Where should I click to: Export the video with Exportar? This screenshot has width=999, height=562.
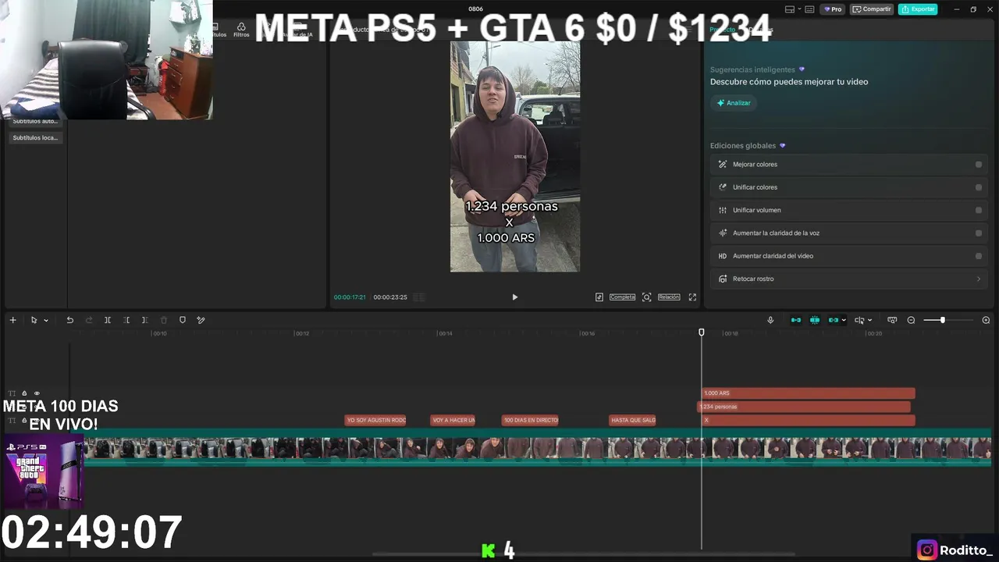(x=918, y=9)
